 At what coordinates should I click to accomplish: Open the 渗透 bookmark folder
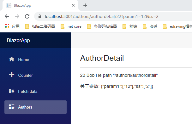tap(150, 26)
